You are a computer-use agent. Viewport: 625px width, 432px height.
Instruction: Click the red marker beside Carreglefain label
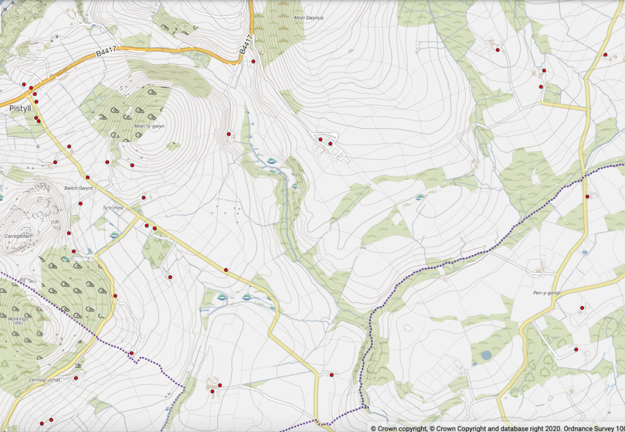(x=69, y=233)
